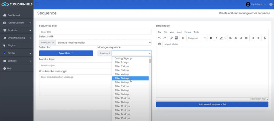Toggle the hamburger sidebar menu
This screenshot has width=274, height=121.
click(x=37, y=4)
